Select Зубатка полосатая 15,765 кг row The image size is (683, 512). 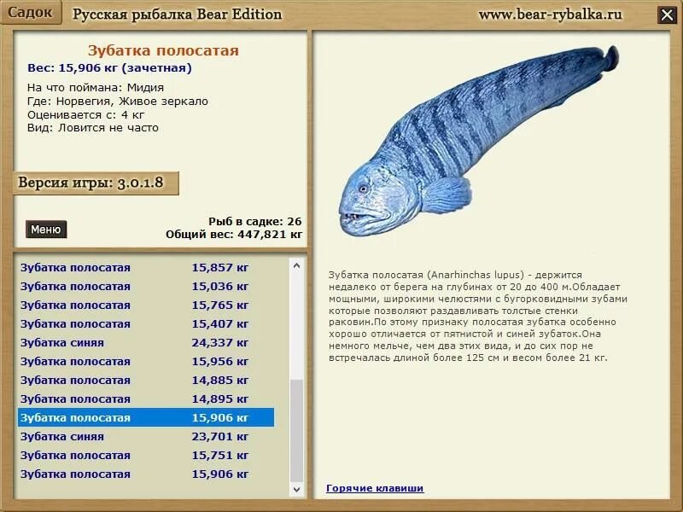point(146,305)
